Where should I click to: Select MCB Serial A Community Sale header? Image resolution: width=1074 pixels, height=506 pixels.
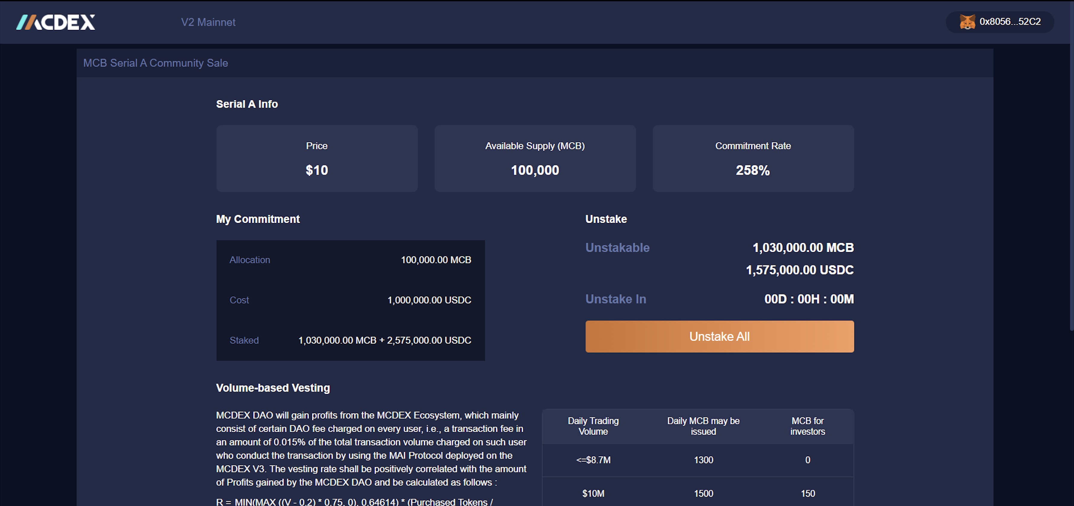click(156, 63)
